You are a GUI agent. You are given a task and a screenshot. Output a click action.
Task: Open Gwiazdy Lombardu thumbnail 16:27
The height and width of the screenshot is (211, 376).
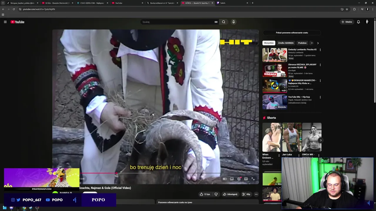[x=275, y=55]
